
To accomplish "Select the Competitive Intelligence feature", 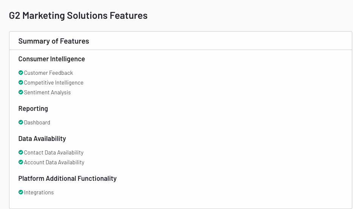I will tap(54, 83).
